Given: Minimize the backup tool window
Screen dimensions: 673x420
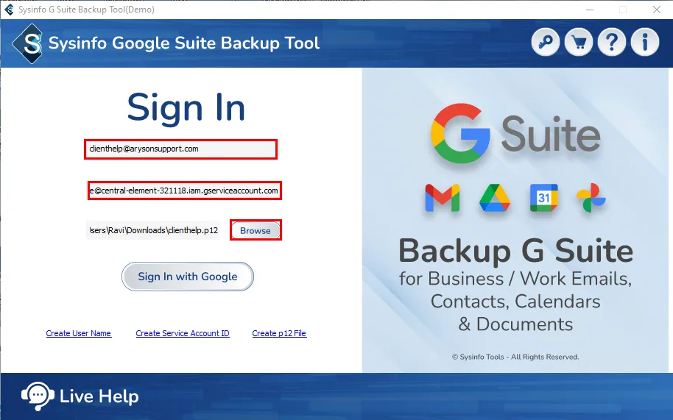Looking at the screenshot, I should tap(590, 10).
